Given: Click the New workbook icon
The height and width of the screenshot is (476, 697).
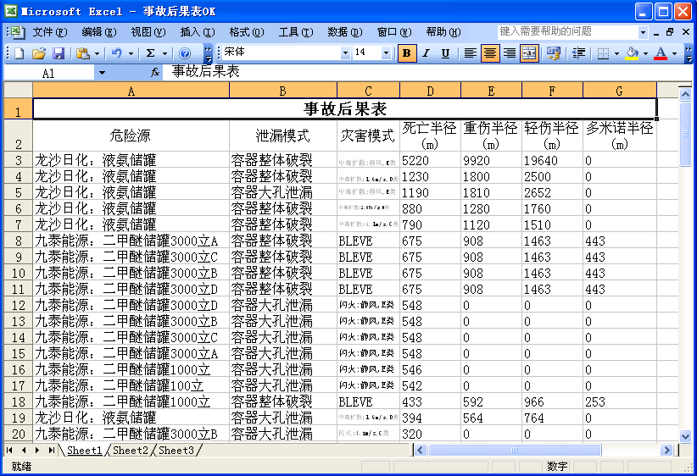Looking at the screenshot, I should pyautogui.click(x=19, y=53).
